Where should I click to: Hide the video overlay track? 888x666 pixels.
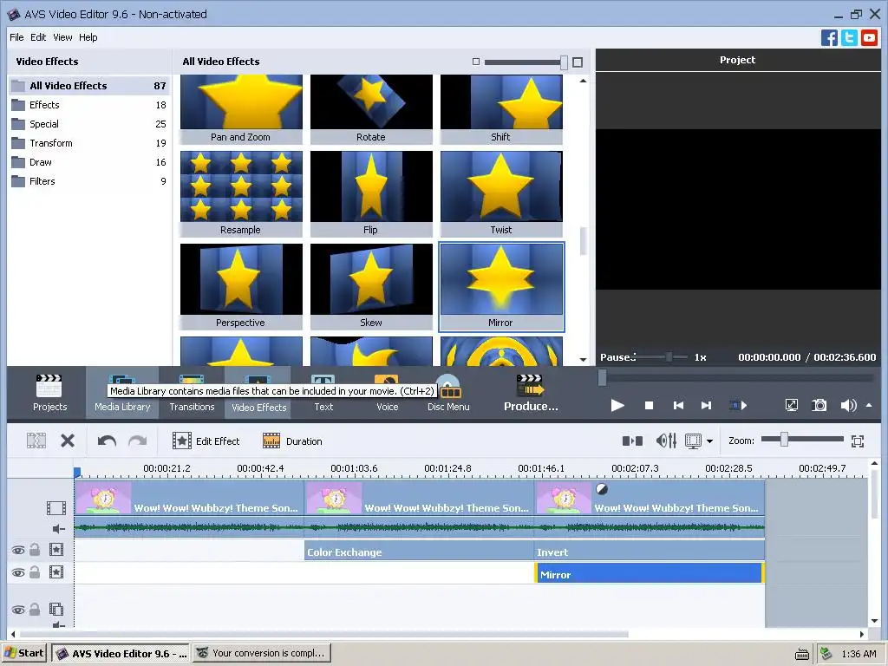pos(18,610)
